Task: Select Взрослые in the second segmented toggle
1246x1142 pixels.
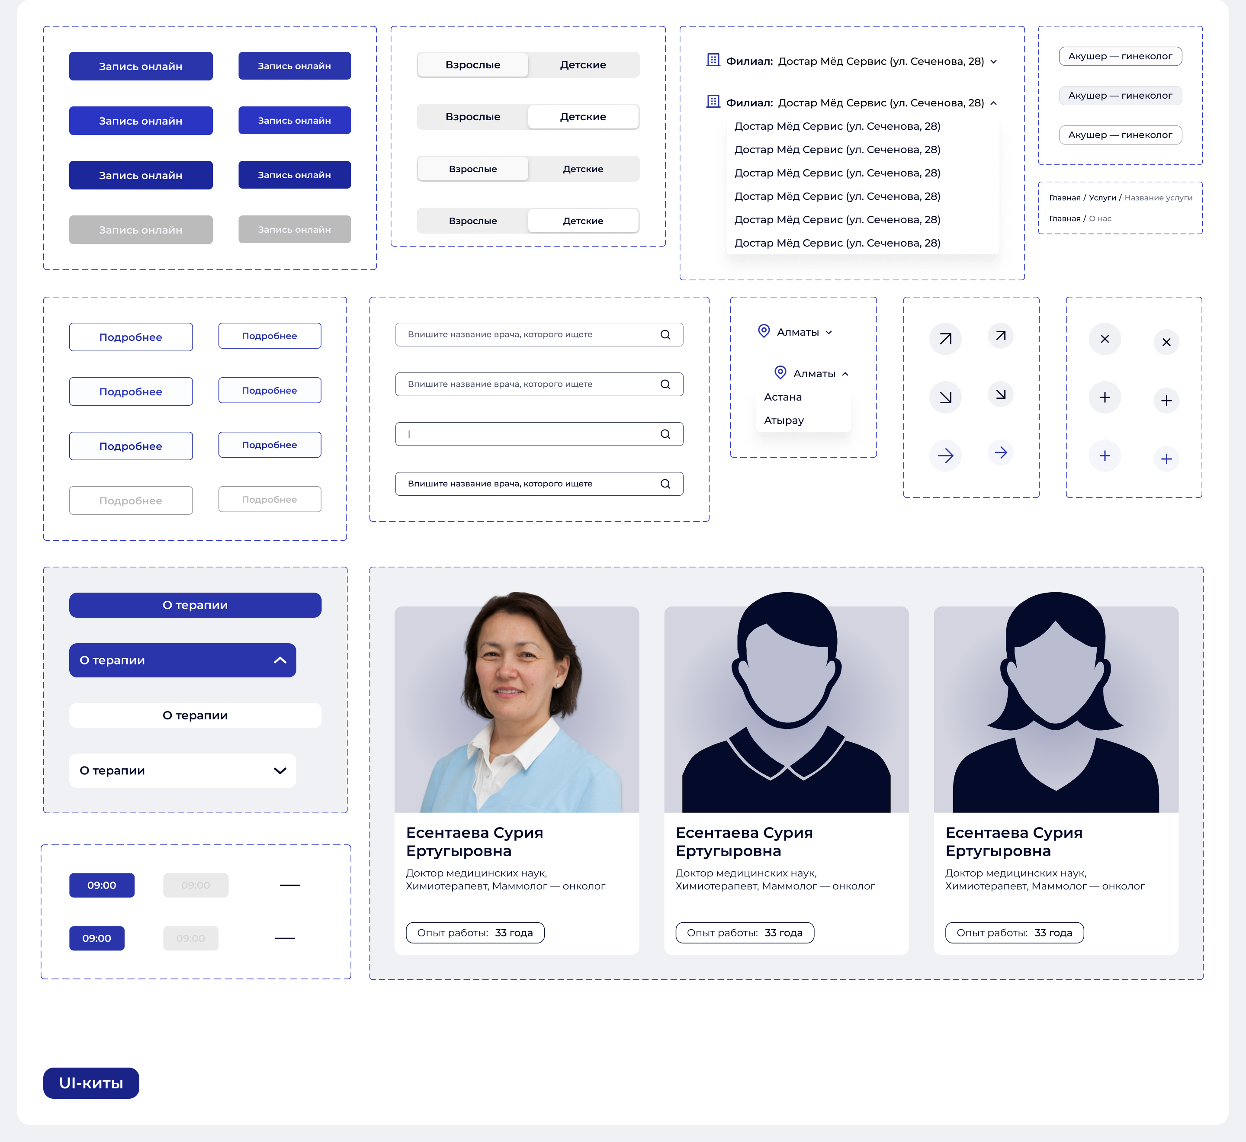Action: coord(473,117)
